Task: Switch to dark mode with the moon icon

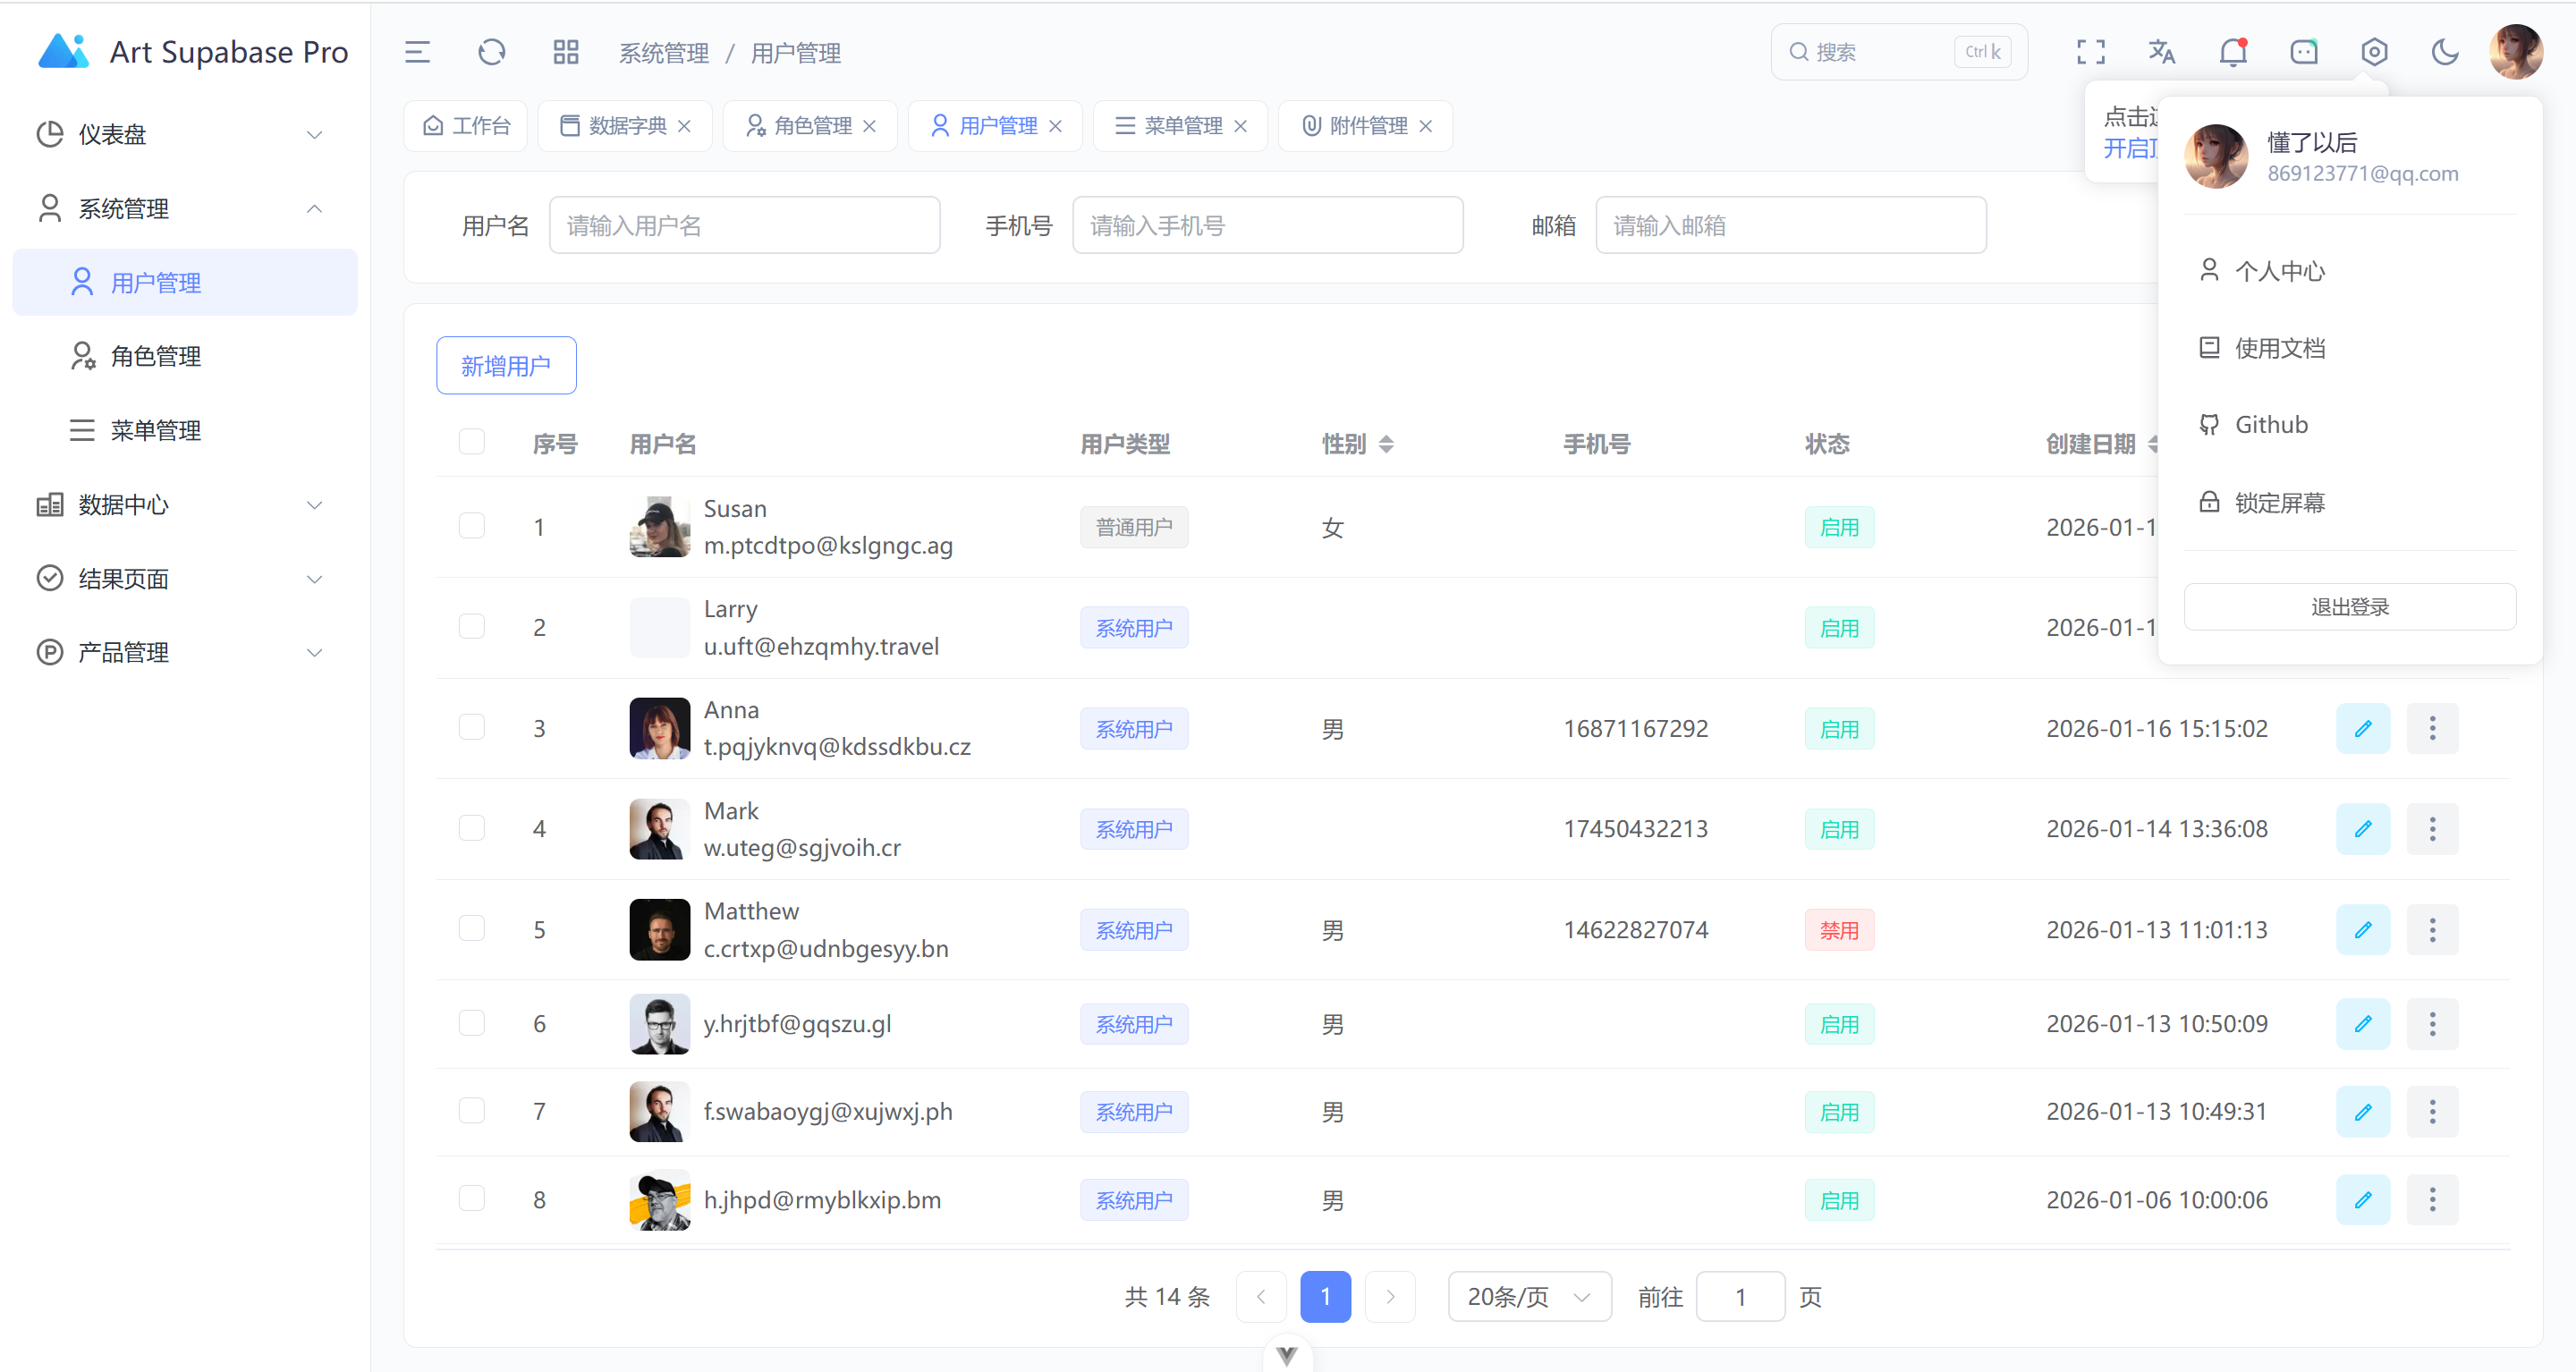Action: 2445,52
